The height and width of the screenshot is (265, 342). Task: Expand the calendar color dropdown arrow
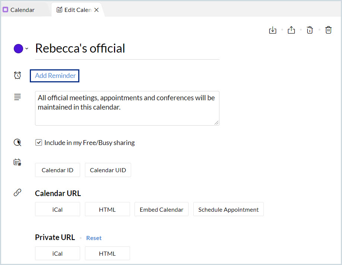(x=27, y=49)
